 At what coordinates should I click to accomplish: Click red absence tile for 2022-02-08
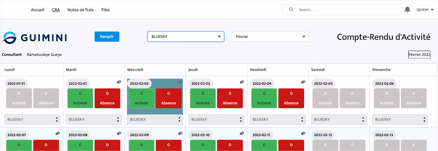pos(107,145)
